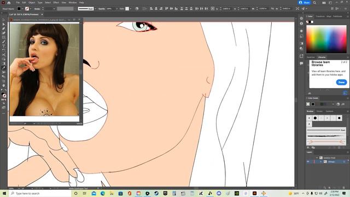Screen dimensions: 350x197
Task: Toggle the fill and stroke swap in toolbar
Action: point(5,90)
